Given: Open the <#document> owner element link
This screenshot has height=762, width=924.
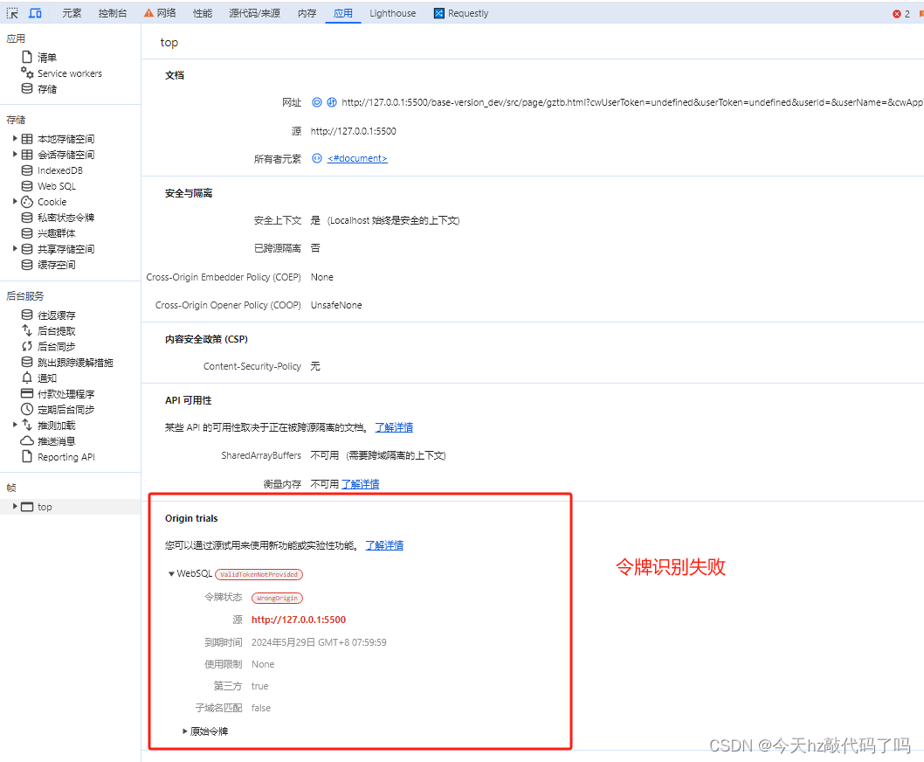Looking at the screenshot, I should coord(355,158).
